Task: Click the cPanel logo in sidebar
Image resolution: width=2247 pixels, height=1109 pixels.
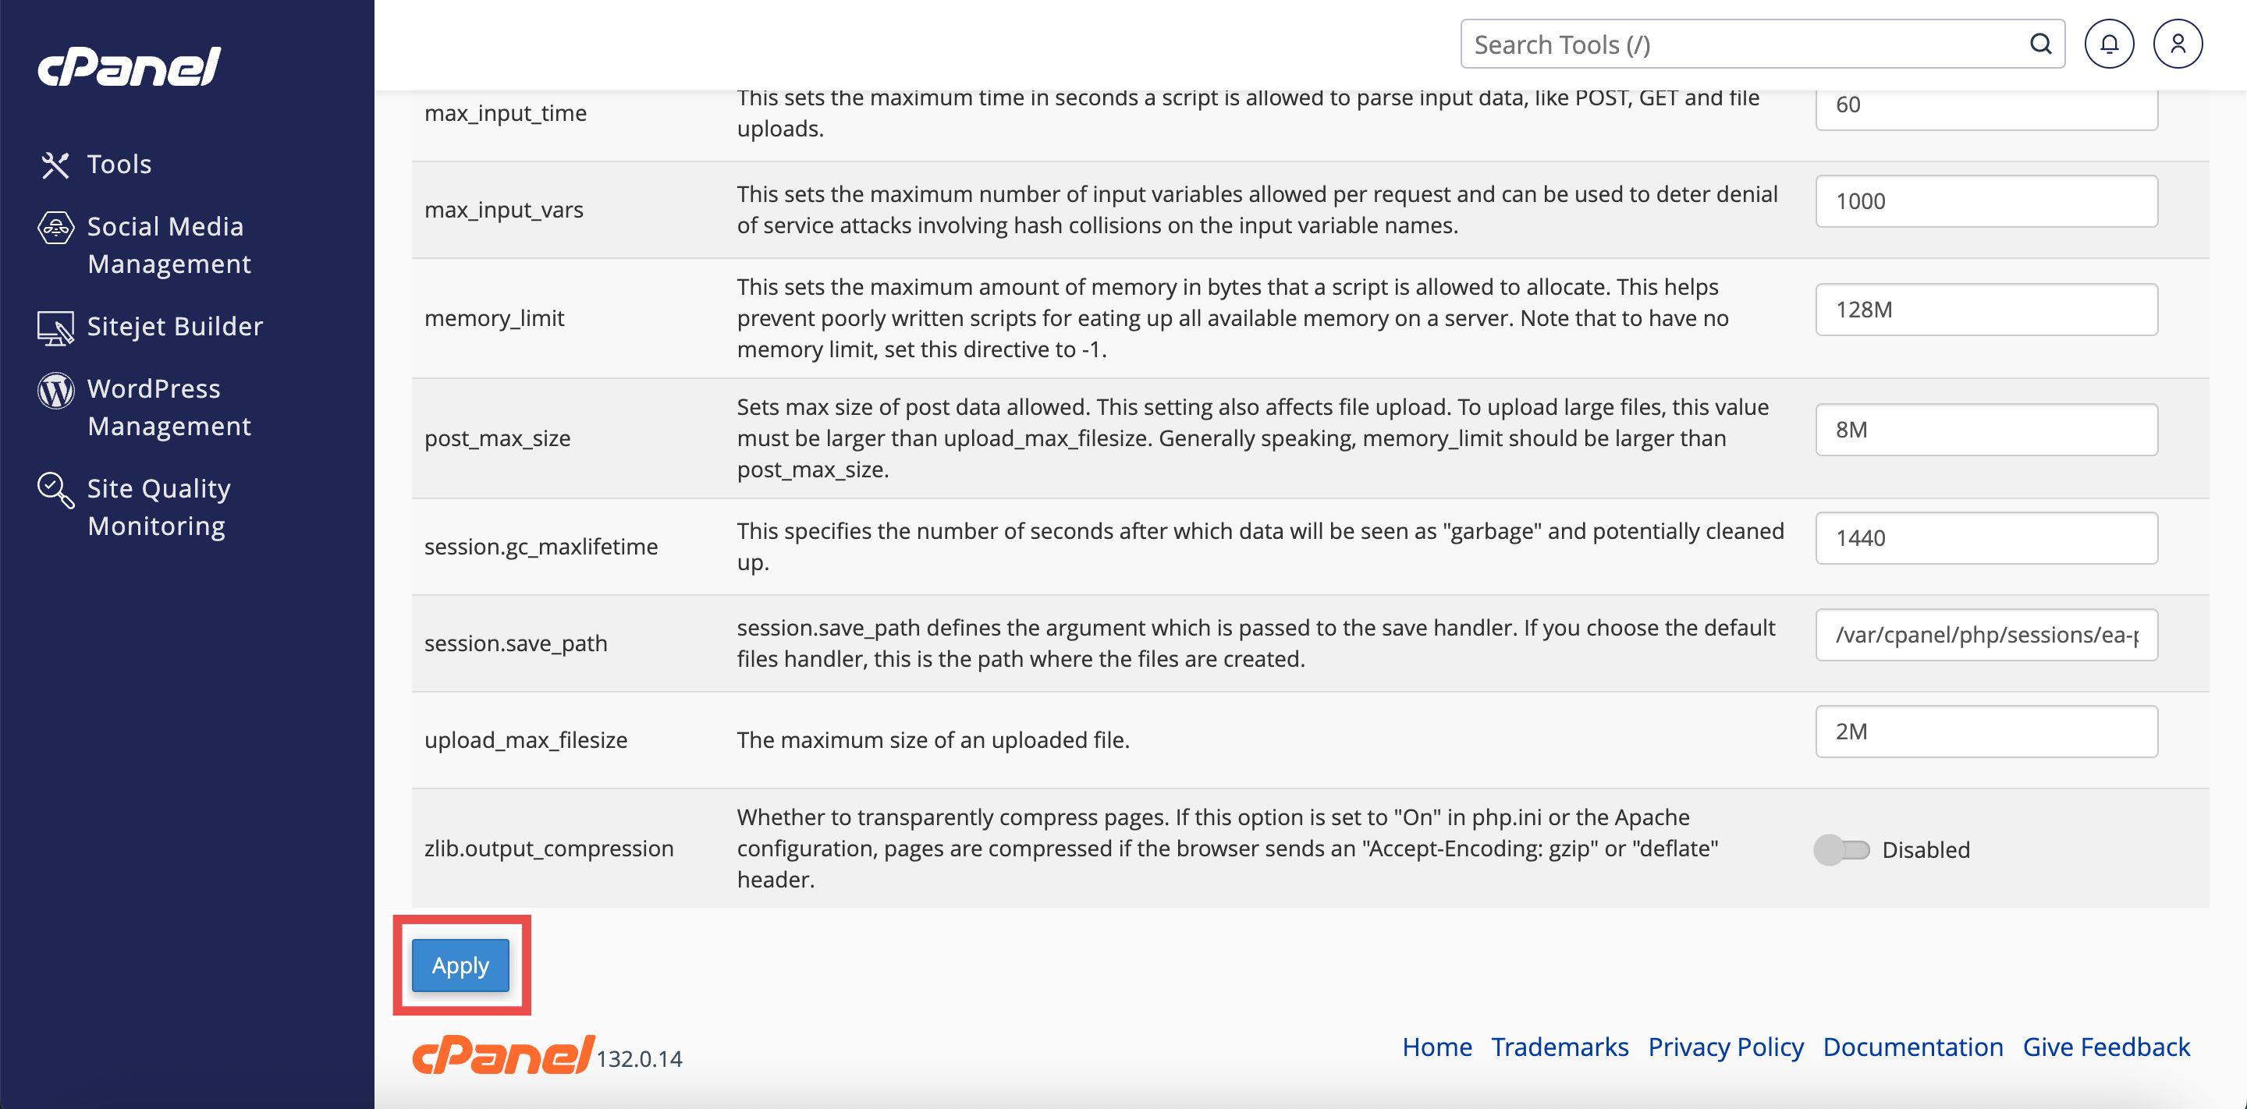Action: (129, 67)
